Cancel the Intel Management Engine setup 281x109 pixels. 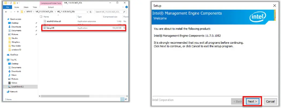270,101
